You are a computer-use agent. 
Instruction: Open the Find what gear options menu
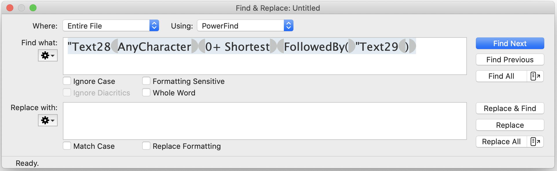(48, 55)
